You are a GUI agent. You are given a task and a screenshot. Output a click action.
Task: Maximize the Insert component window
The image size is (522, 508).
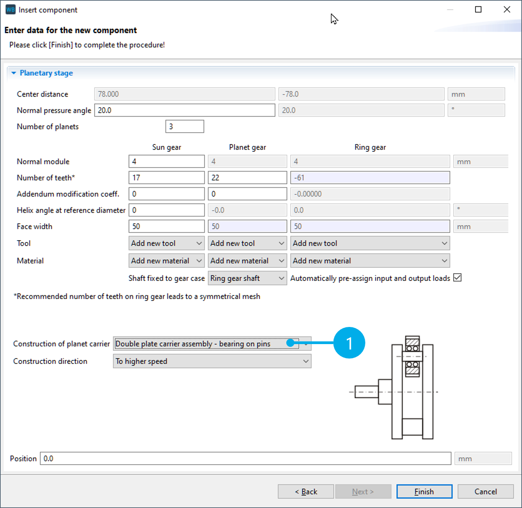tap(478, 9)
